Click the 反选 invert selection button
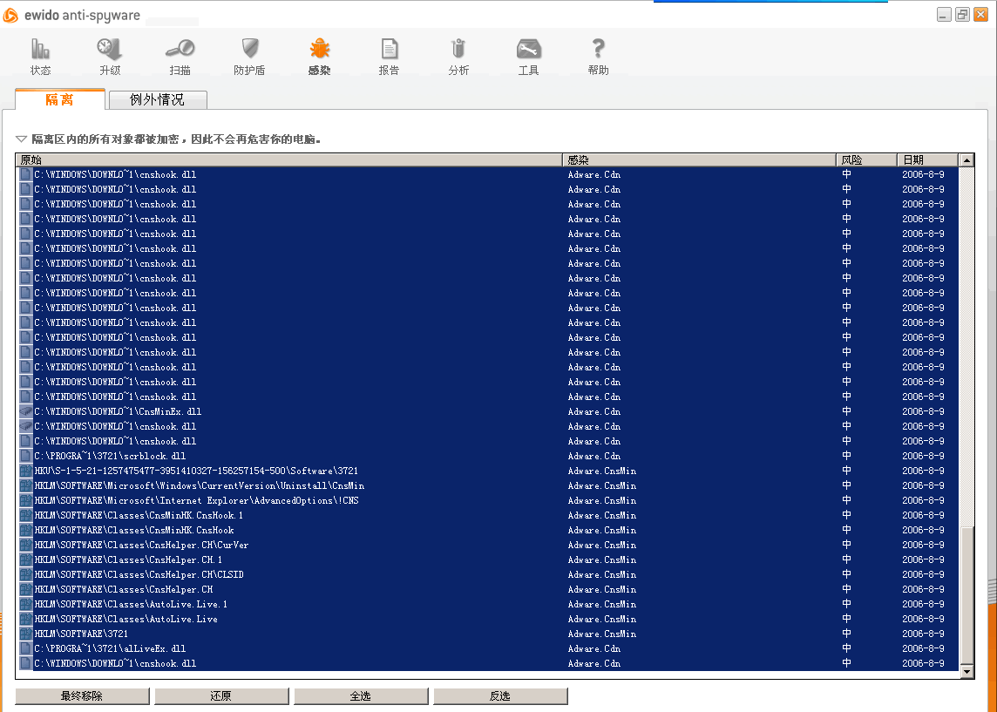Screen dimensions: 997x712 499,696
